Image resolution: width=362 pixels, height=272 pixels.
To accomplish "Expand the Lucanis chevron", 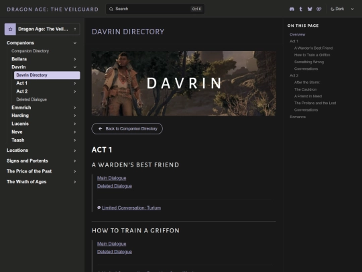I will click(x=75, y=124).
